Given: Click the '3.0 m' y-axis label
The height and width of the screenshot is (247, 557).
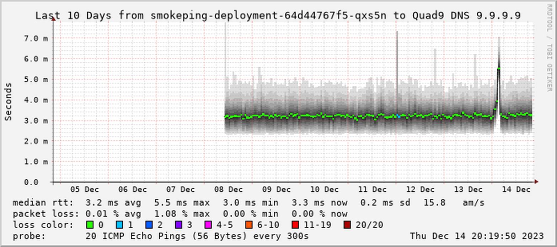Looking at the screenshot, I should pos(36,120).
